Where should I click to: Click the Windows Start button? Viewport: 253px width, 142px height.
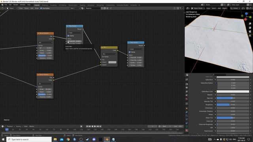coord(3,139)
